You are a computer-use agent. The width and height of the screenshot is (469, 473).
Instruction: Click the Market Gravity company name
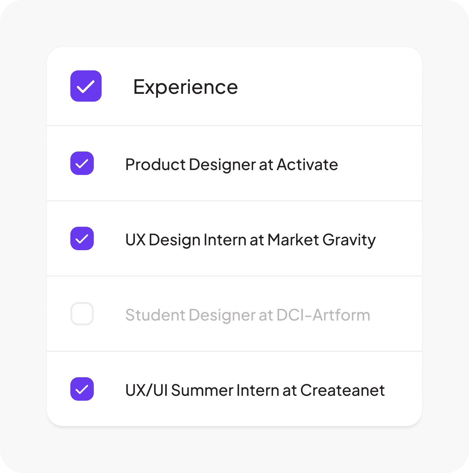(321, 240)
